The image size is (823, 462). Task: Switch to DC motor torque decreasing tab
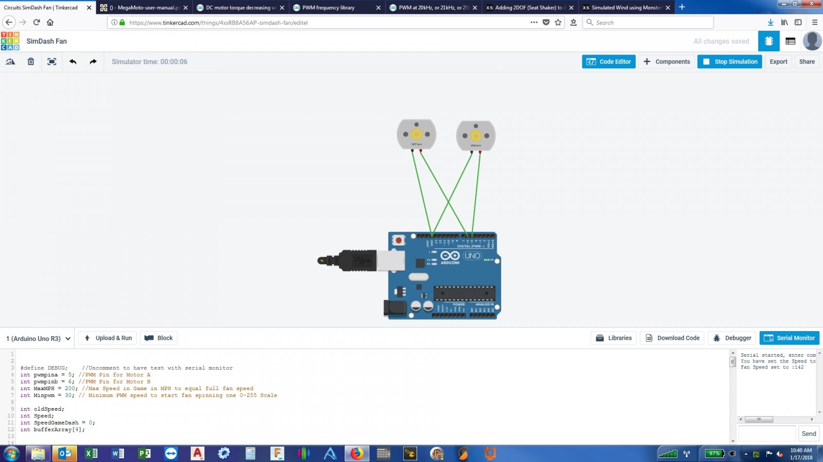coord(240,7)
